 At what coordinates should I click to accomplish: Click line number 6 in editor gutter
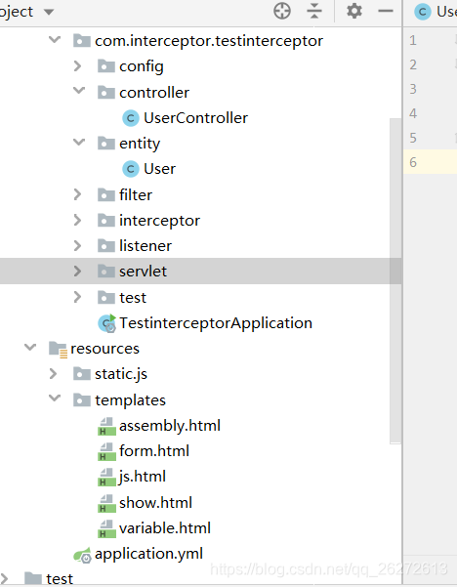[x=413, y=162]
